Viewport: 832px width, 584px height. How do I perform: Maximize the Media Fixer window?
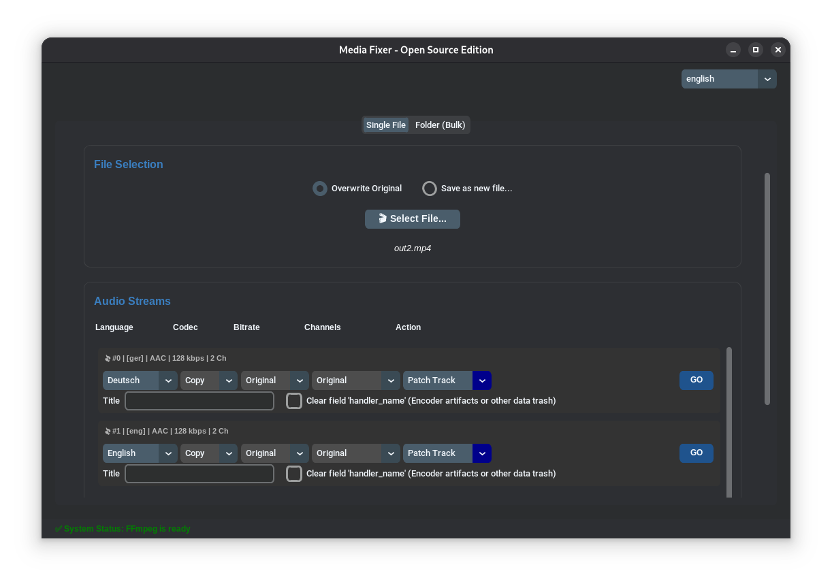tap(756, 50)
